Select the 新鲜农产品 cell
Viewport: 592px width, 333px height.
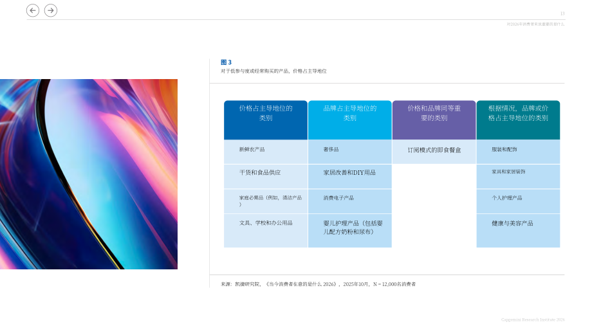(x=265, y=152)
